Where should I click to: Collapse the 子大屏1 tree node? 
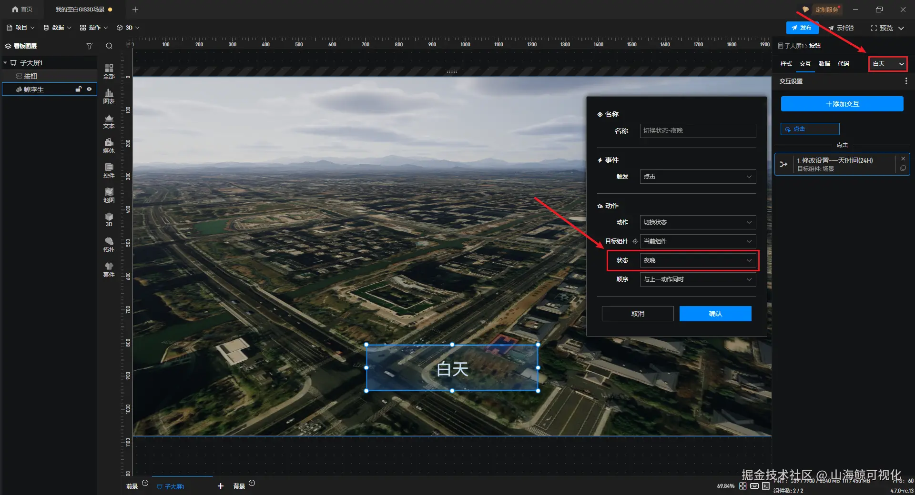[x=5, y=63]
